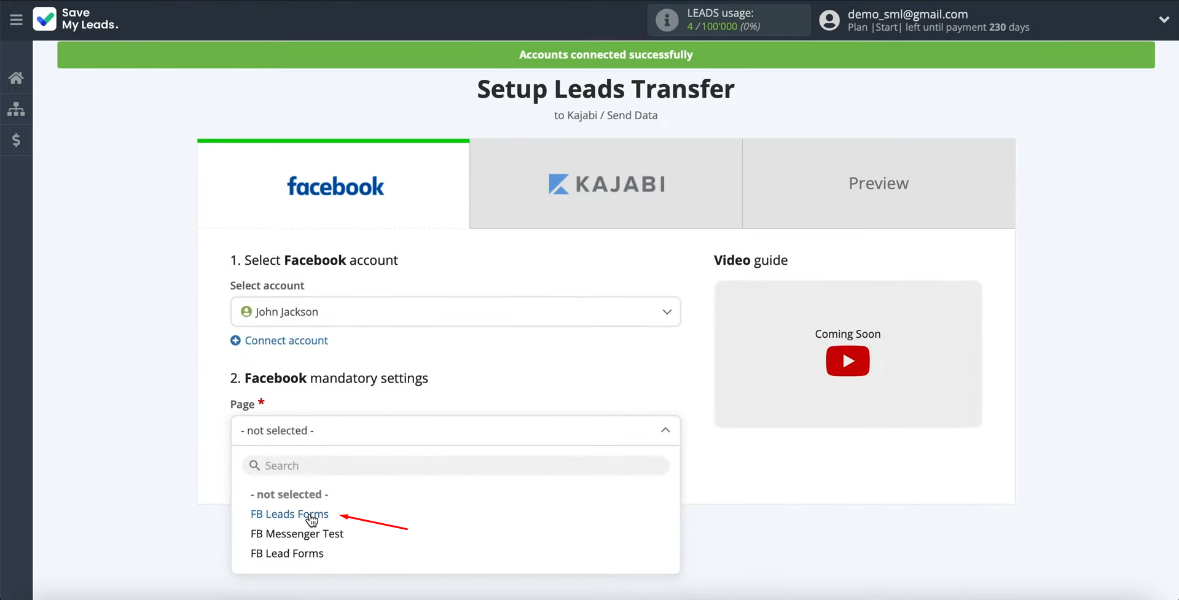This screenshot has width=1179, height=600.
Task: Click the Accounts connected successfully banner
Action: pyautogui.click(x=606, y=55)
